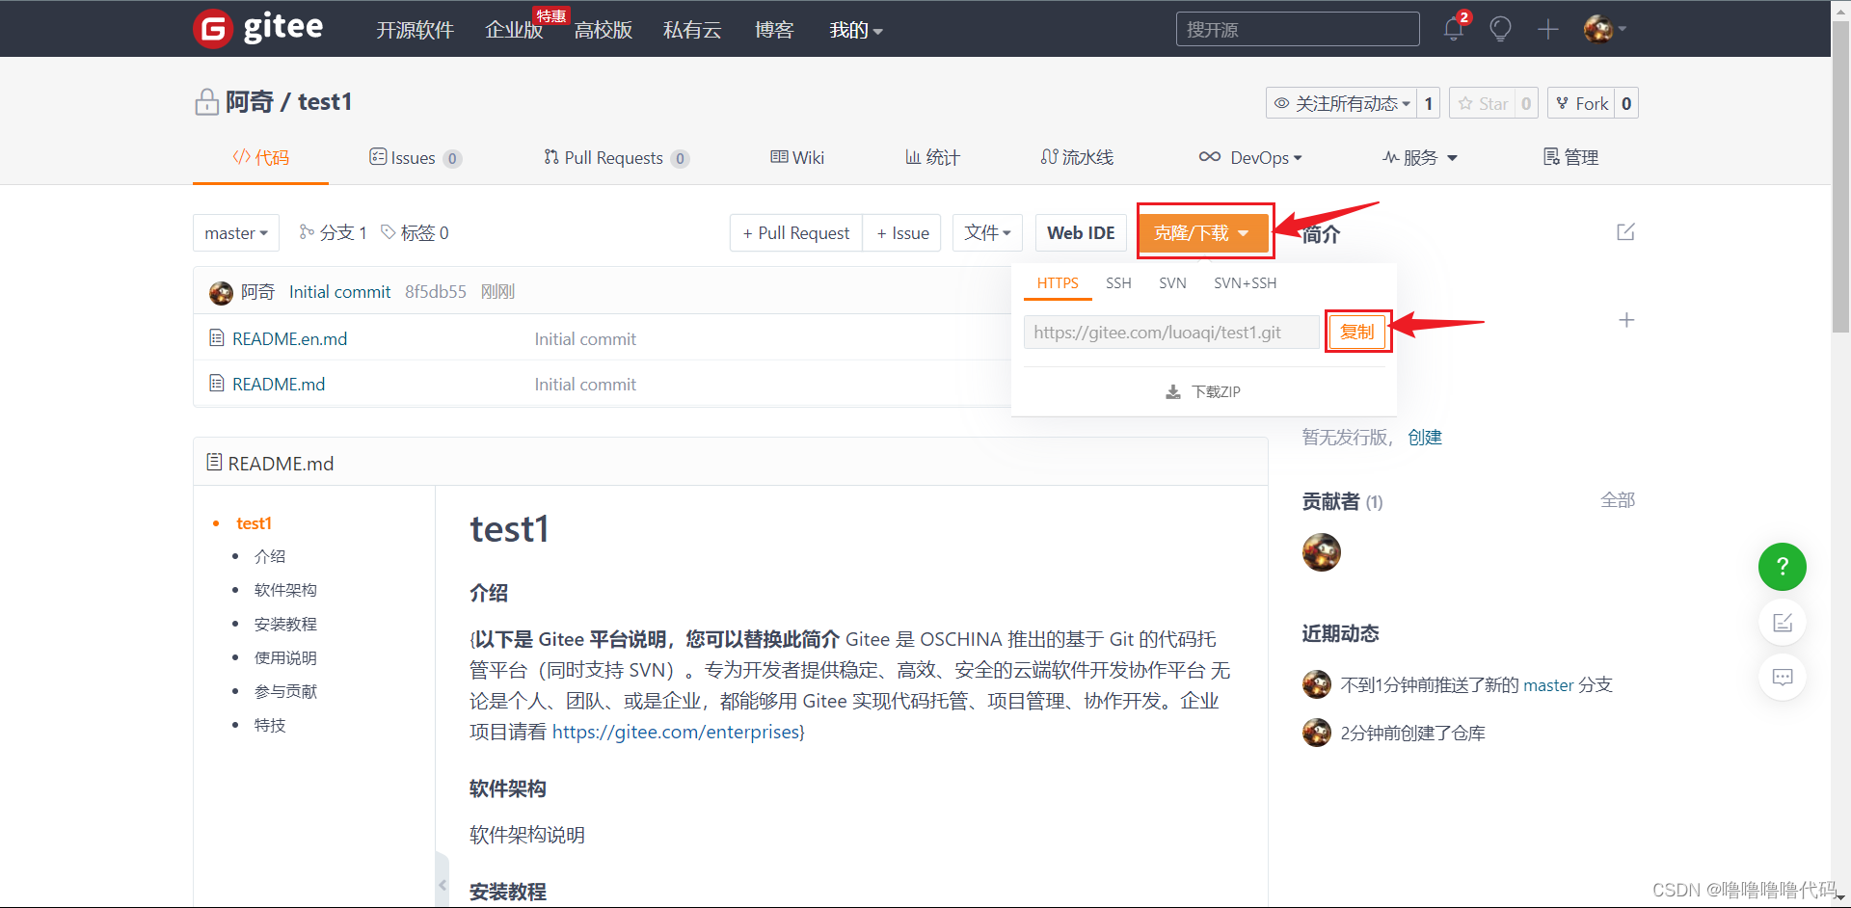Viewport: 1851px width, 908px height.
Task: Select 安装教程 in README outline
Action: pyautogui.click(x=285, y=625)
